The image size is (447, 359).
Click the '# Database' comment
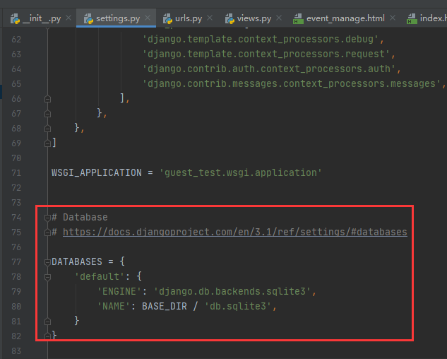(80, 217)
